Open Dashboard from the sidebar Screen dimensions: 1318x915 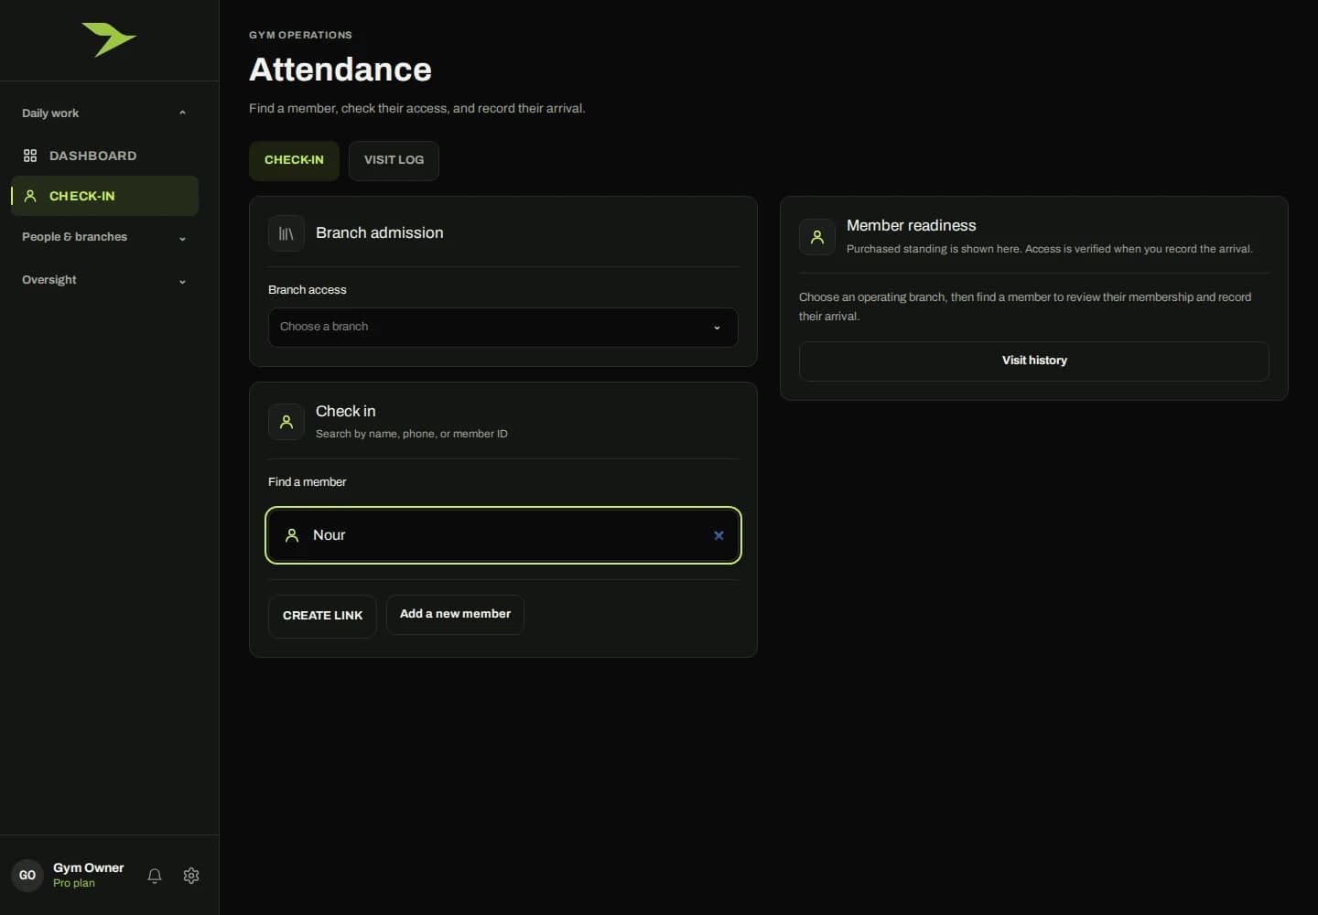click(x=104, y=156)
